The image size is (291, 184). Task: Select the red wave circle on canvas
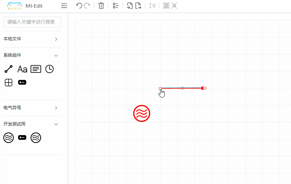pos(141,114)
